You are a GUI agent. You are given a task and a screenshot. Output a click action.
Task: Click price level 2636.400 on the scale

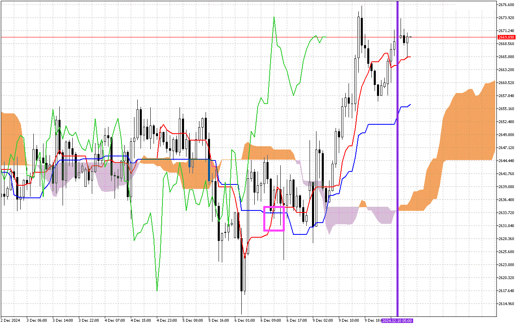[x=506, y=200]
